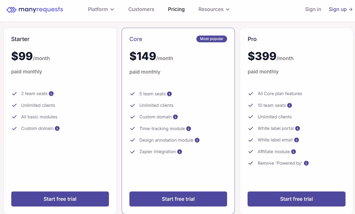Show info for 5 team seats
The image size is (355, 214).
(x=169, y=94)
